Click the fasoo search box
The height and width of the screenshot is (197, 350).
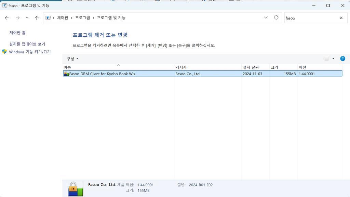[x=311, y=18]
